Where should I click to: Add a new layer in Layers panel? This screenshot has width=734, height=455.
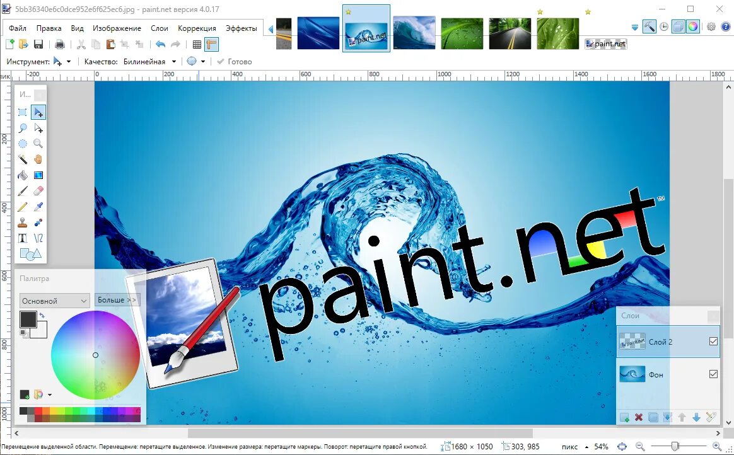pos(624,417)
